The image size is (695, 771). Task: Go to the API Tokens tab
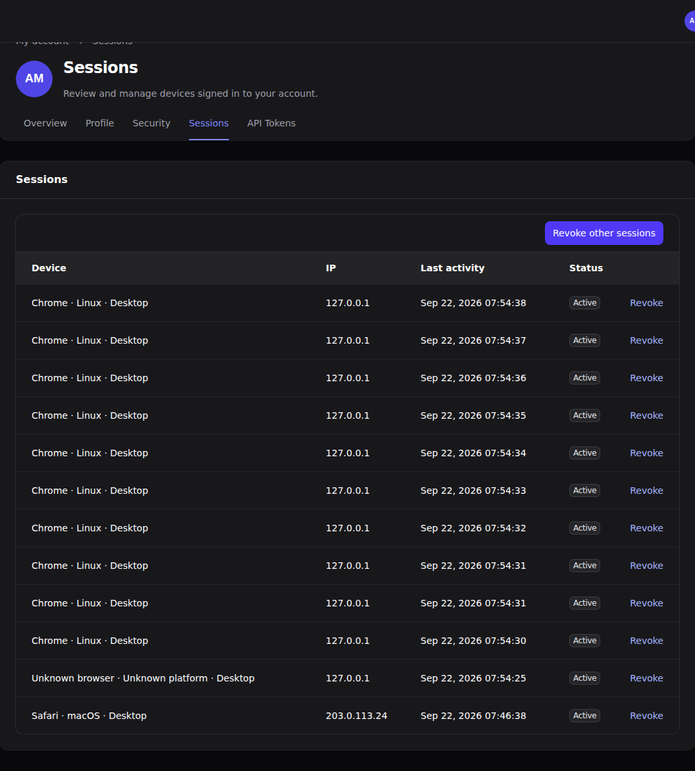tap(271, 123)
